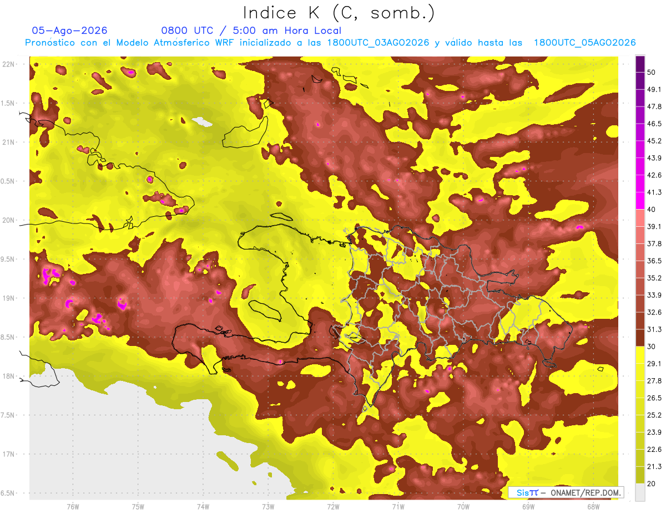This screenshot has height=514, width=666.
Task: Click the colorbar value '35.2'
Action: pos(654,278)
